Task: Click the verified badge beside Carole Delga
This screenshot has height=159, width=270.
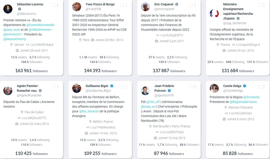Action: pyautogui.click(x=245, y=86)
